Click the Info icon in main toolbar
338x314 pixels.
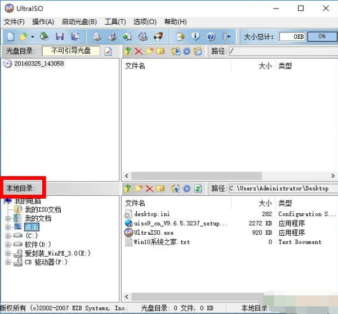click(196, 37)
